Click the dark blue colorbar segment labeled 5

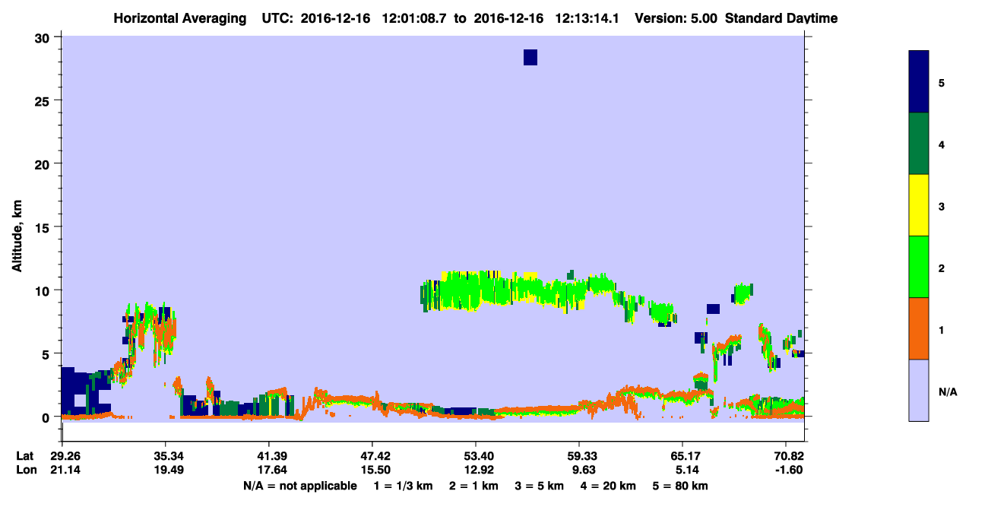click(919, 82)
